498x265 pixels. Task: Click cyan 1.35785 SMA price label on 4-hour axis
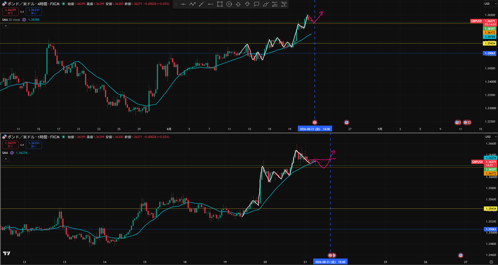(x=489, y=37)
